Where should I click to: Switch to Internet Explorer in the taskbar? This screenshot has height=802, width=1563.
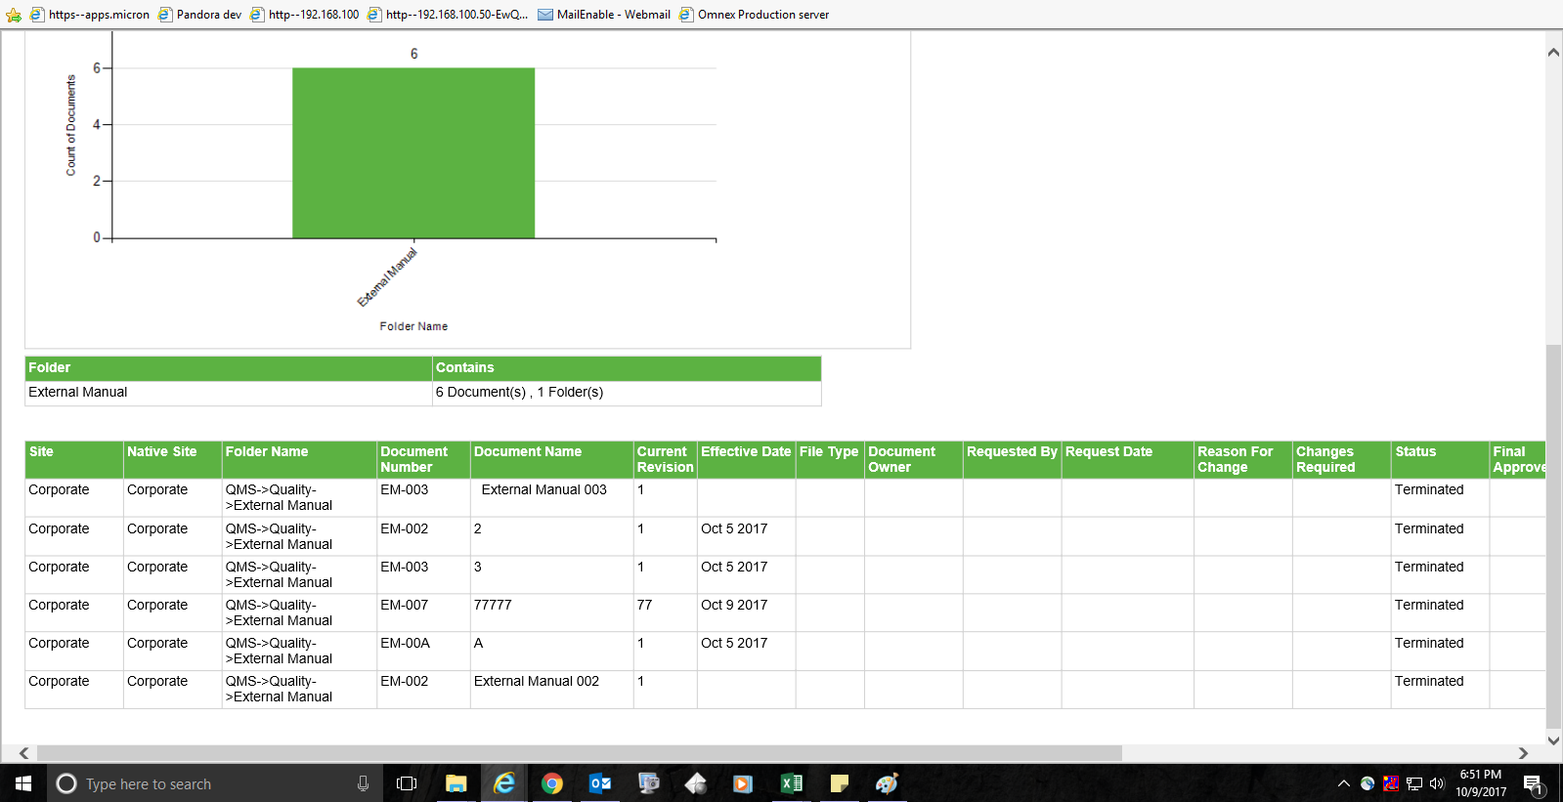coord(504,783)
